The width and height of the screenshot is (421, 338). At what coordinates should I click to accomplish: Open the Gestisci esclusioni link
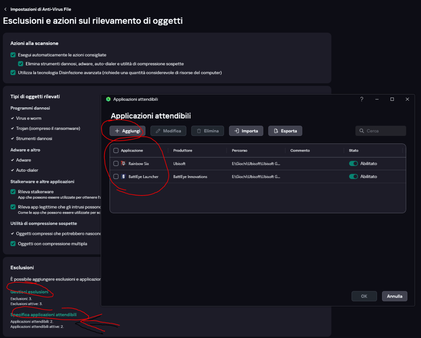tap(29, 292)
